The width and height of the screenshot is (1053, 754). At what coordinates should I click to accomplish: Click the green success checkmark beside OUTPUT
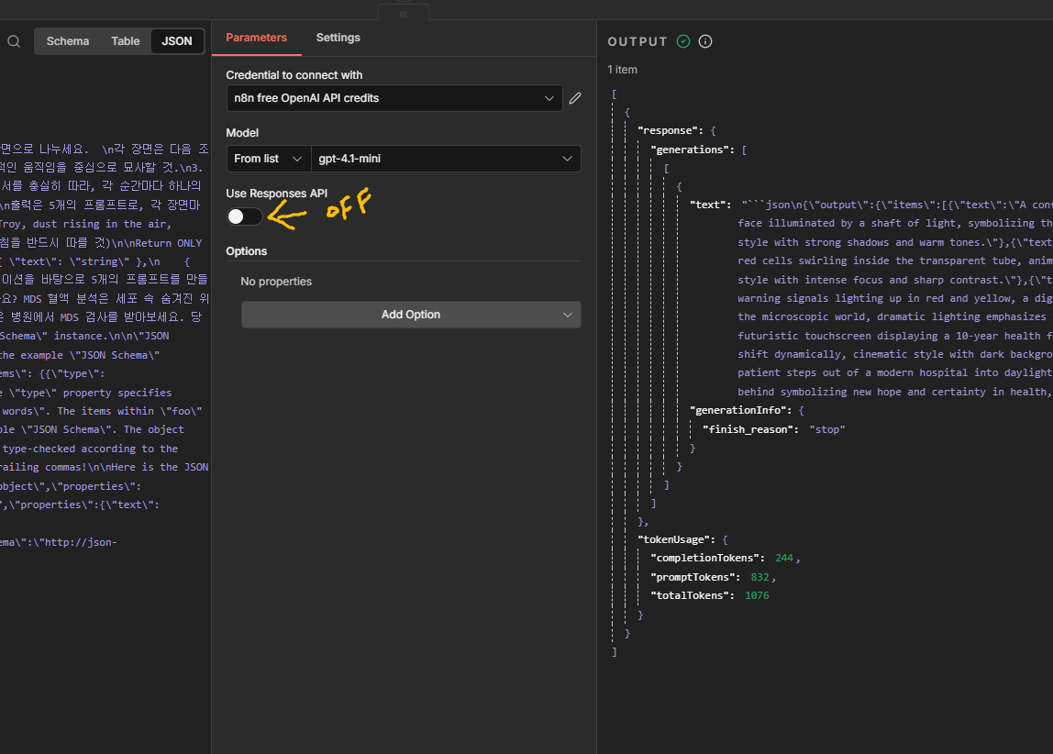[683, 41]
